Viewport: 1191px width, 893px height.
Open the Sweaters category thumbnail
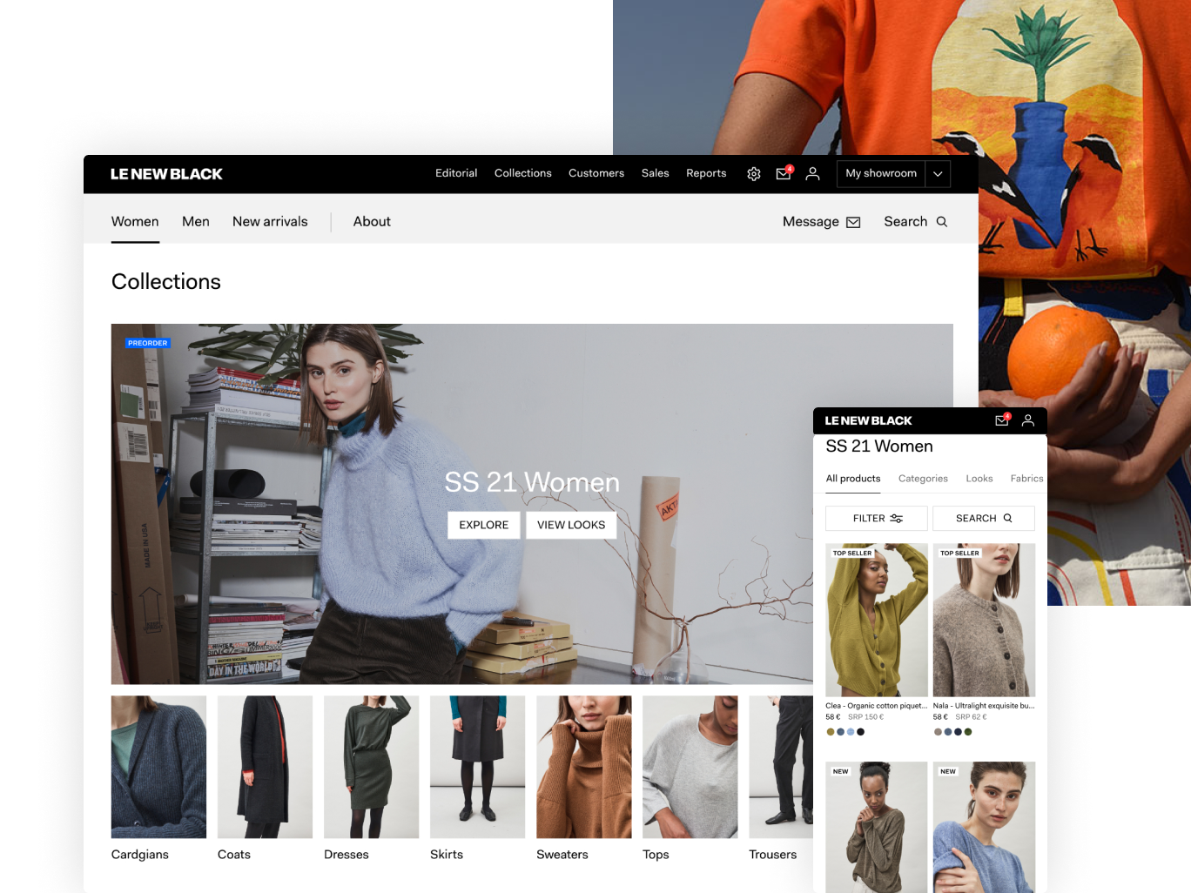pyautogui.click(x=583, y=767)
